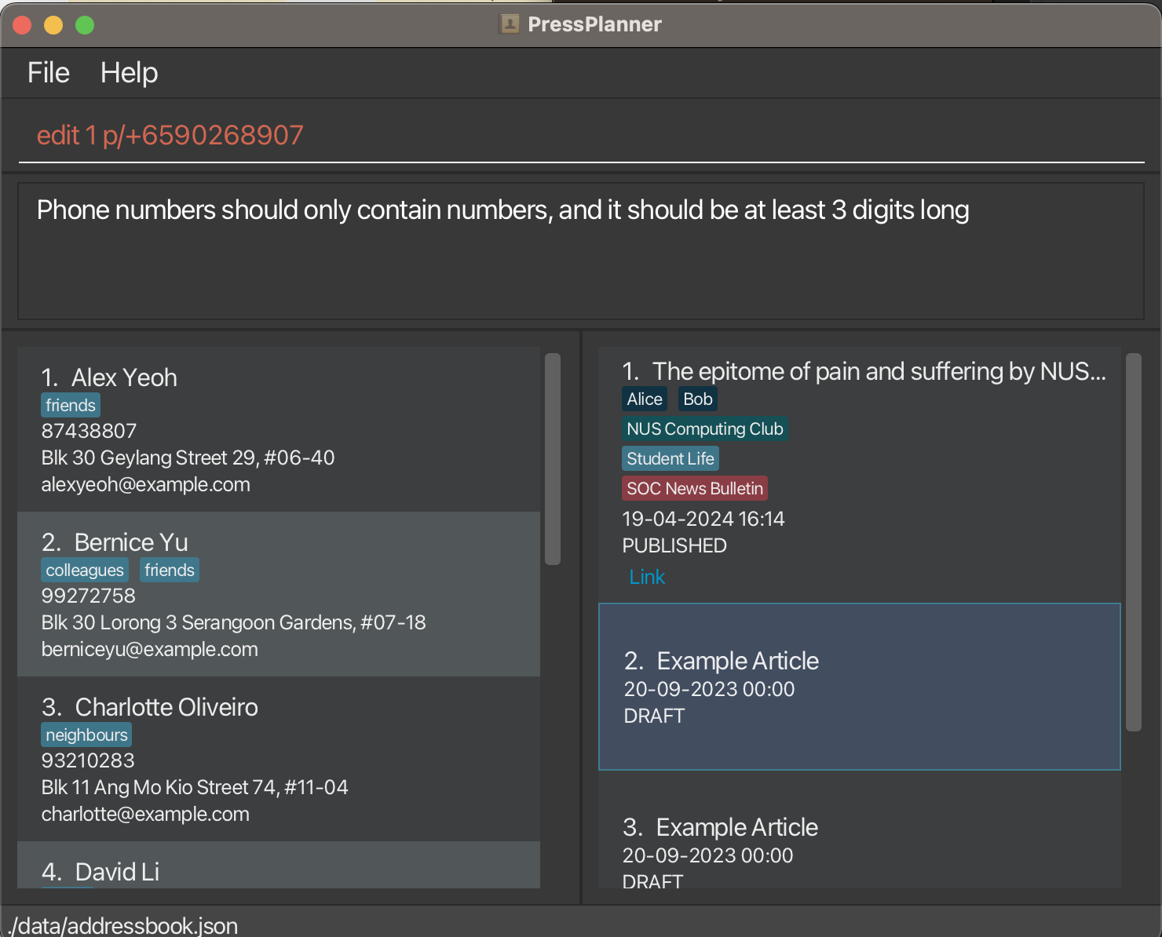Click email charlotte@example.com
1162x937 pixels.
point(146,815)
